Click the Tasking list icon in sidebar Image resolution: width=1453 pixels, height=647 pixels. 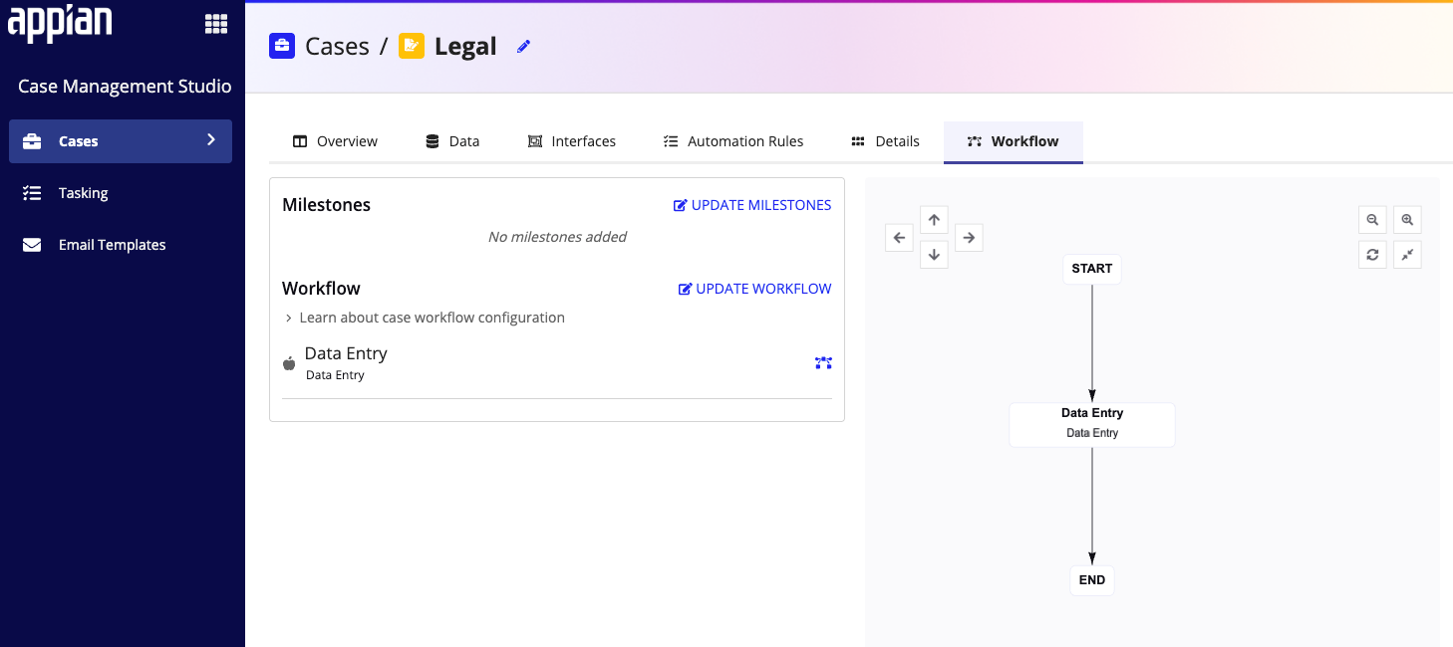coord(32,193)
